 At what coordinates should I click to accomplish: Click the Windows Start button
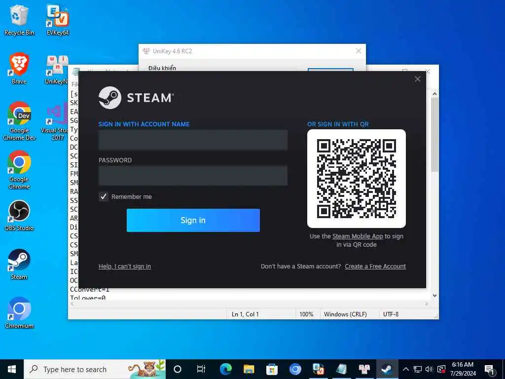coord(12,369)
